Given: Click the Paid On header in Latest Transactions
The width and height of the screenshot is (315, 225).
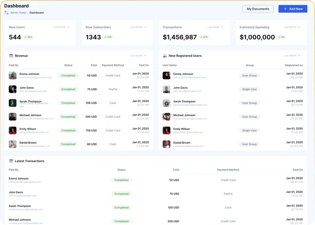Looking at the screenshot, I should coord(298,170).
